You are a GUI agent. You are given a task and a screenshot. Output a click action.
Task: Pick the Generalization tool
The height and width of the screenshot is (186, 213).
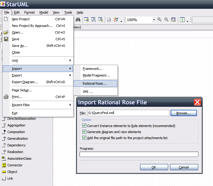(18, 139)
